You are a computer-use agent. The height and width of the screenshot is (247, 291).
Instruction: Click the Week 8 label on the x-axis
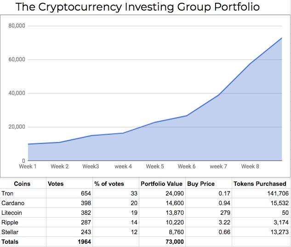250,166
